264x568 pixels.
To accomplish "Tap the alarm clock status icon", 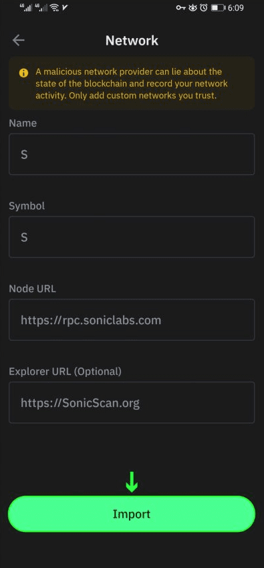I will tap(204, 7).
